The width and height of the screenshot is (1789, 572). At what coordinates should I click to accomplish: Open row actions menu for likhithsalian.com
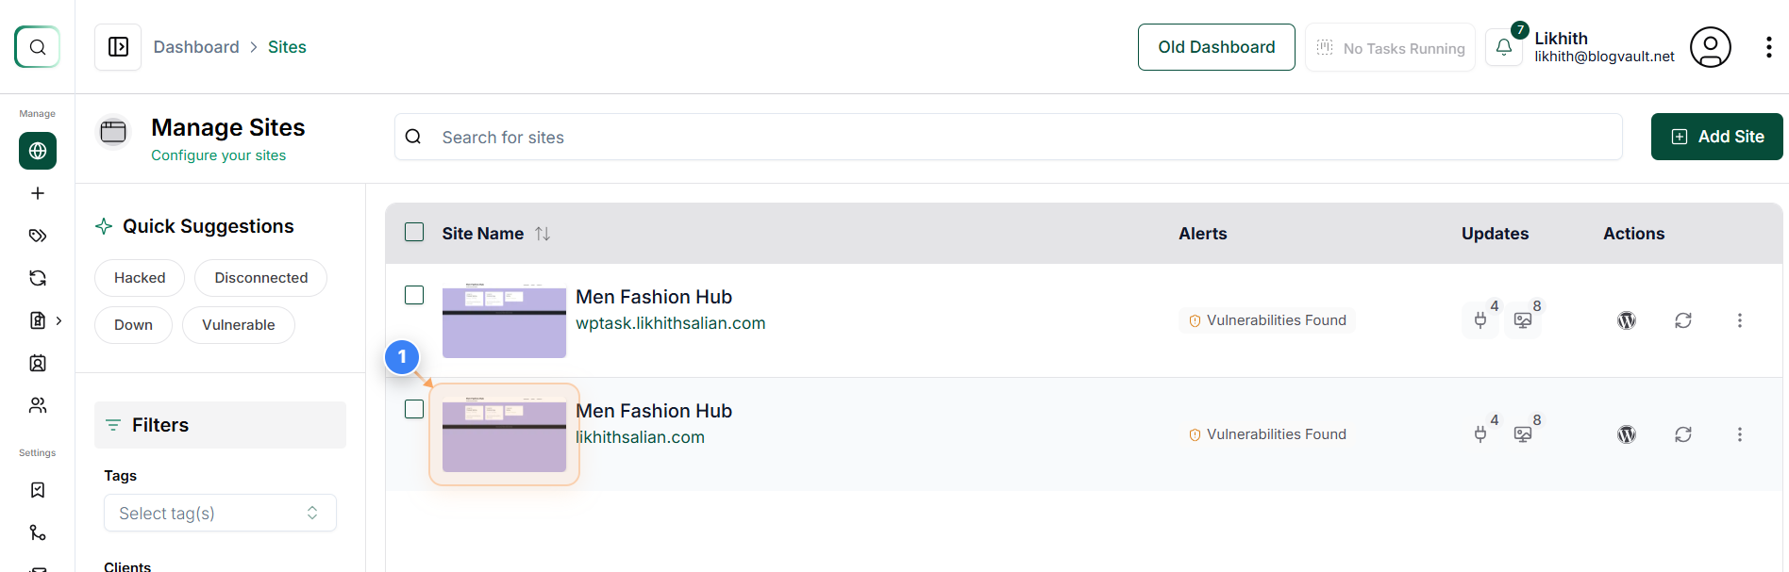point(1740,434)
